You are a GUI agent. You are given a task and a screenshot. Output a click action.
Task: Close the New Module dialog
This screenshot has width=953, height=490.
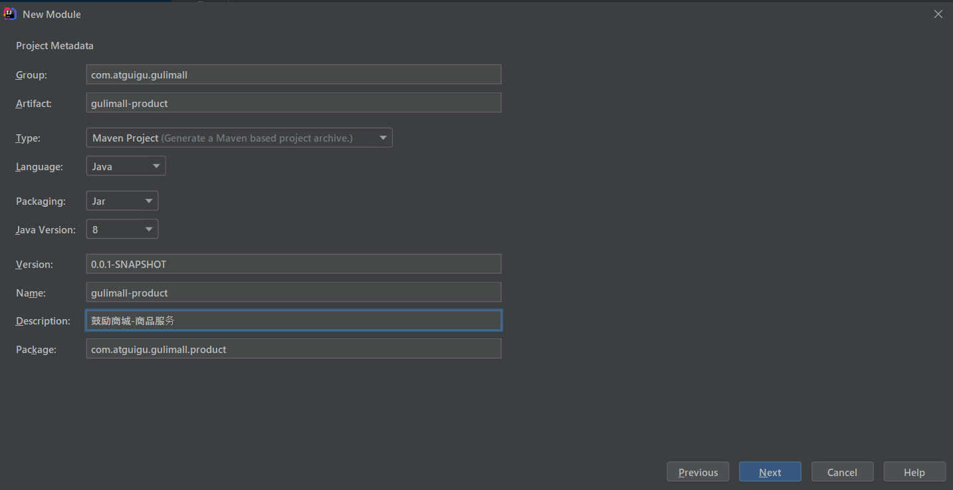click(x=938, y=14)
